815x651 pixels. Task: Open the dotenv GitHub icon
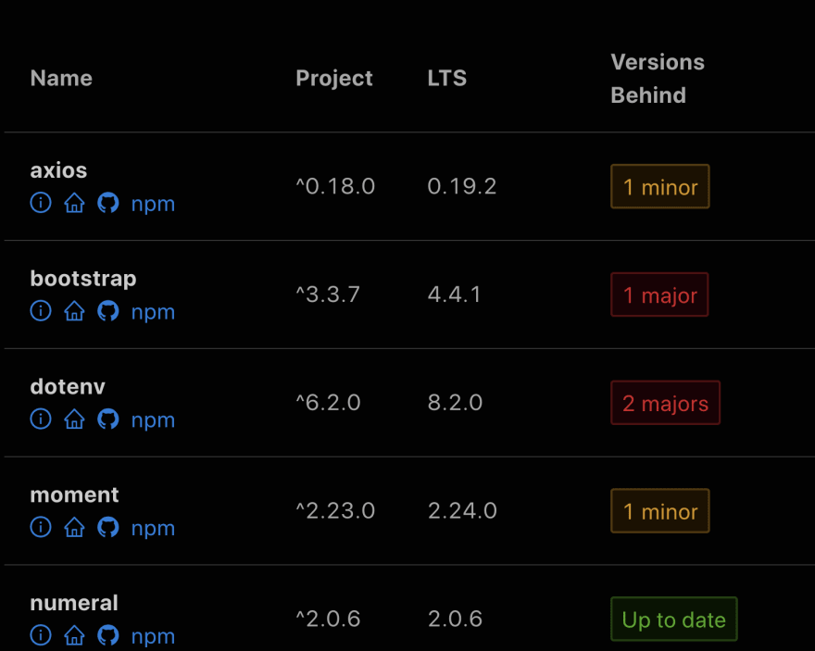pos(108,419)
